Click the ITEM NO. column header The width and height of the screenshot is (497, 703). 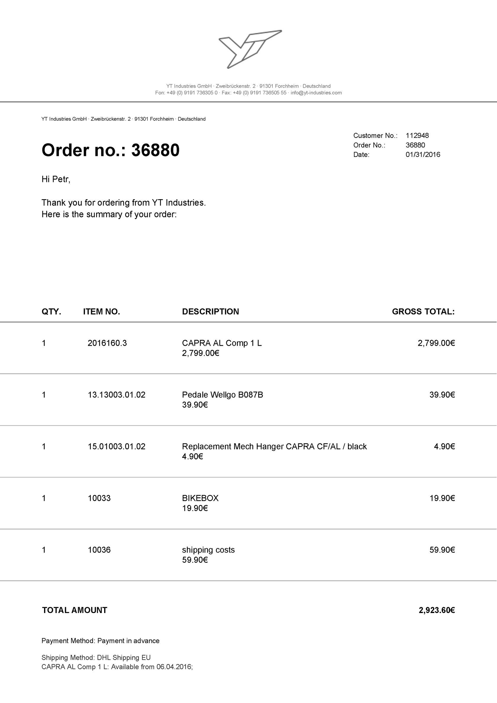pos(101,312)
